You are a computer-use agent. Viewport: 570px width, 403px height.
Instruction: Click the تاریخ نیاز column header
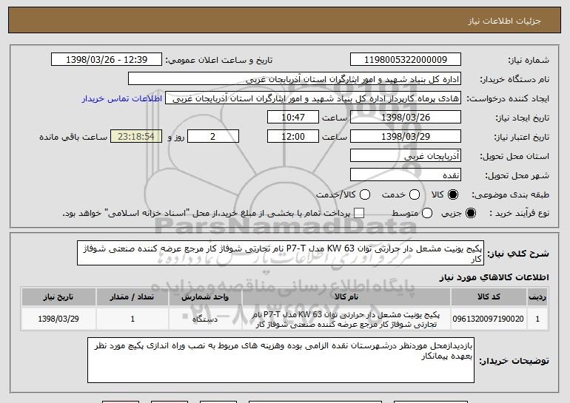click(58, 297)
